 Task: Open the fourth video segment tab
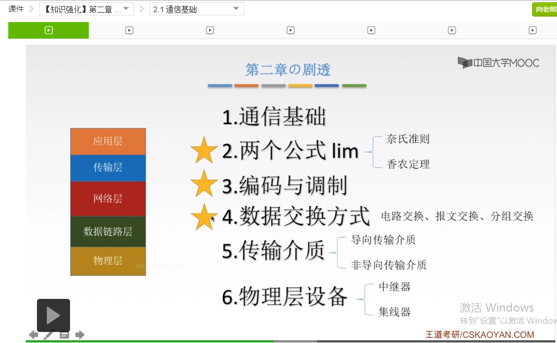291,30
